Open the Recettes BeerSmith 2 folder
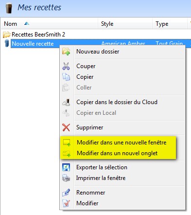Viewport: 191px width, 215px height. click(38, 35)
